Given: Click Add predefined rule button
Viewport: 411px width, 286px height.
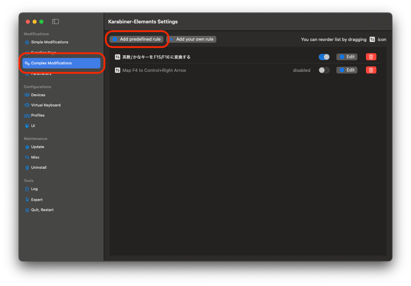Looking at the screenshot, I should tap(136, 39).
